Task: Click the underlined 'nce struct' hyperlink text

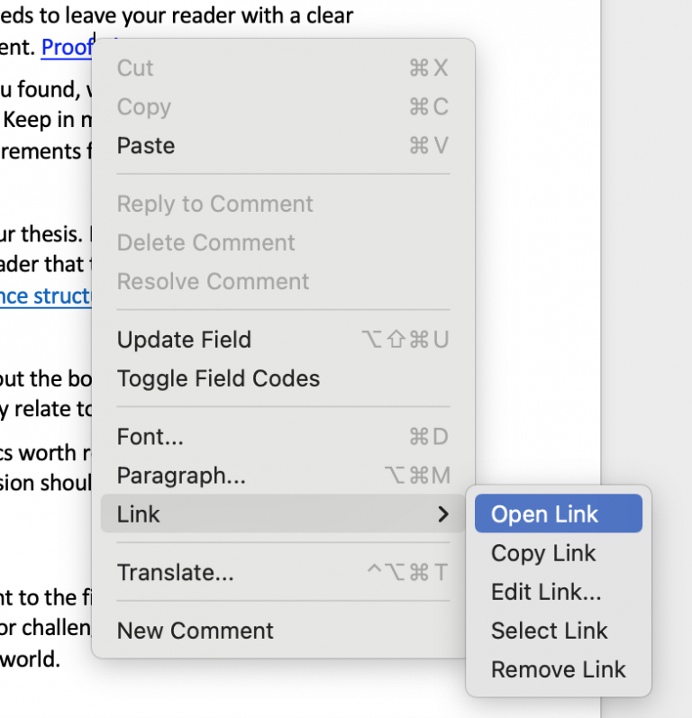Action: click(x=45, y=296)
